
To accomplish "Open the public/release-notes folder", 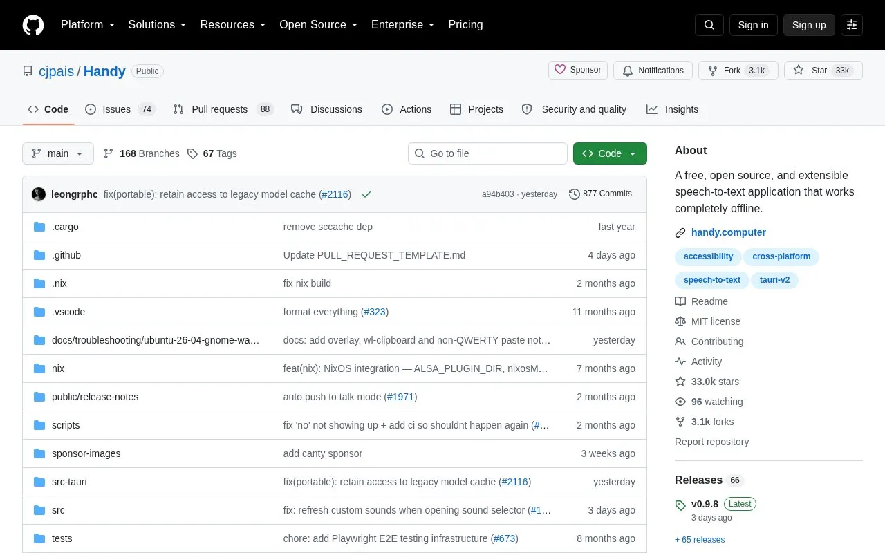I will coord(95,397).
